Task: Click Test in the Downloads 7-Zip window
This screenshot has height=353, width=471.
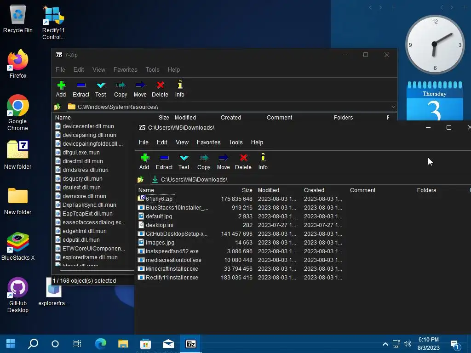Action: (x=184, y=162)
